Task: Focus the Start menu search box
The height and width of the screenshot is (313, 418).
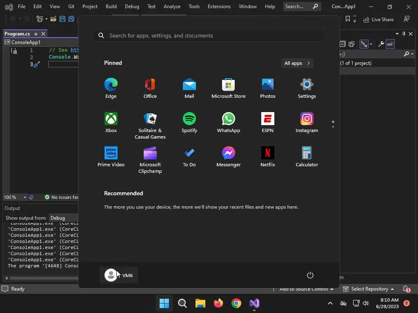Action: pos(209,35)
